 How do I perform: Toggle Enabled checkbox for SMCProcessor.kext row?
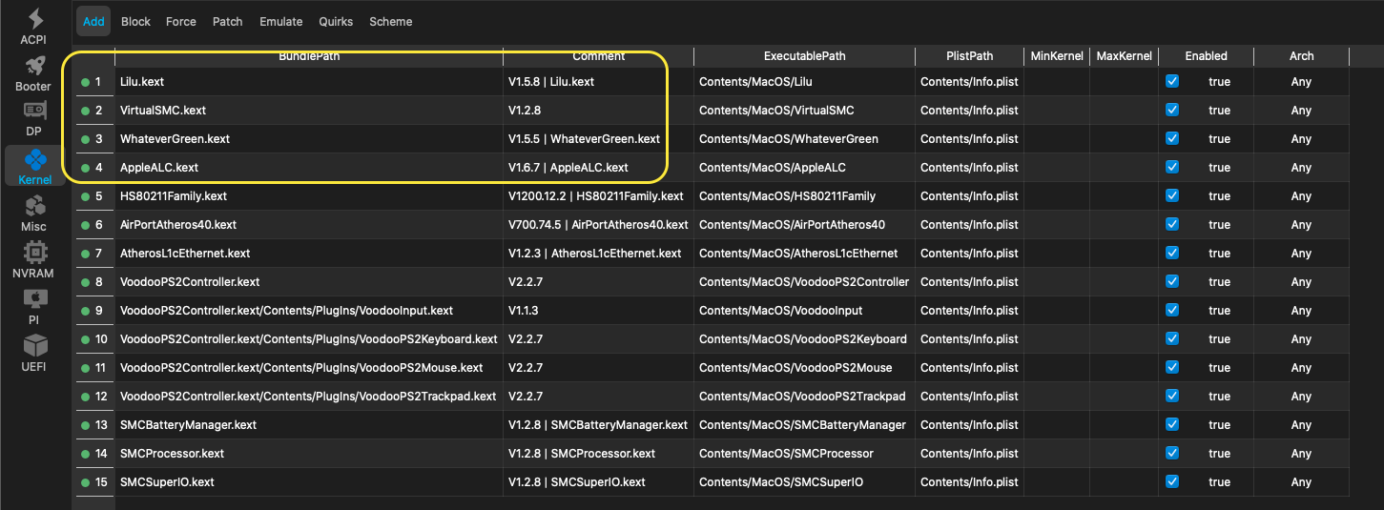click(1172, 453)
